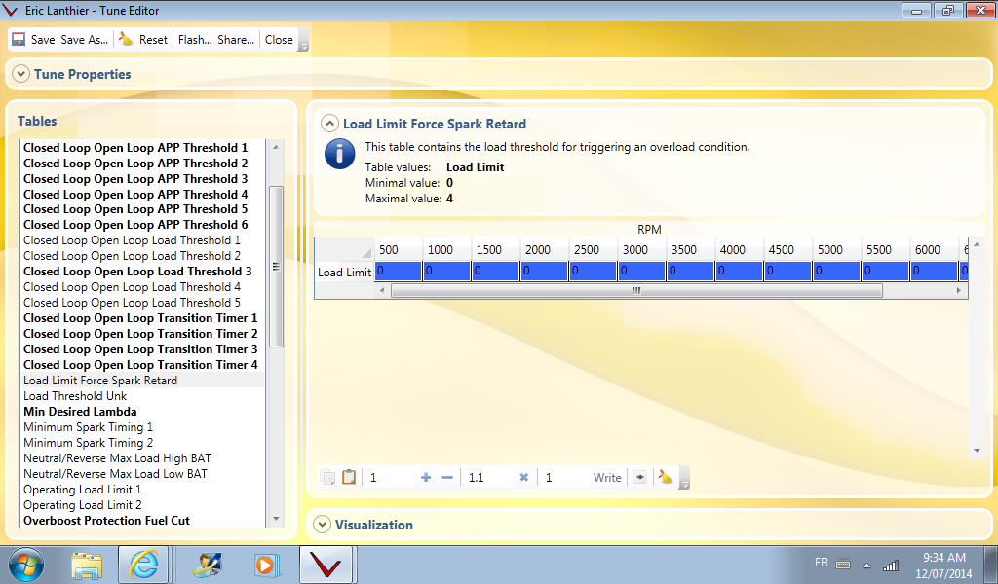This screenshot has height=584, width=998.
Task: Launch Internet Explorer from the taskbar
Action: 144,565
